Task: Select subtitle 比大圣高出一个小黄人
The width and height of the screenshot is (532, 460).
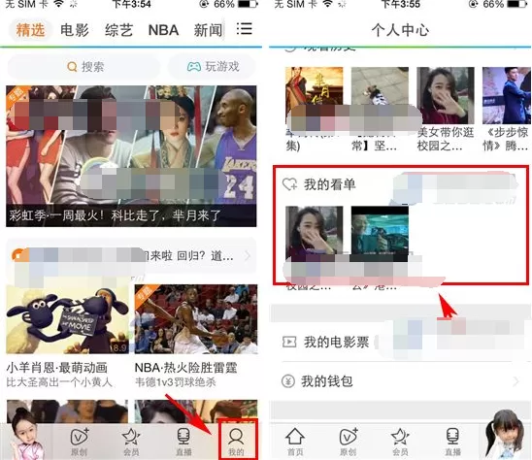Action: point(59,382)
